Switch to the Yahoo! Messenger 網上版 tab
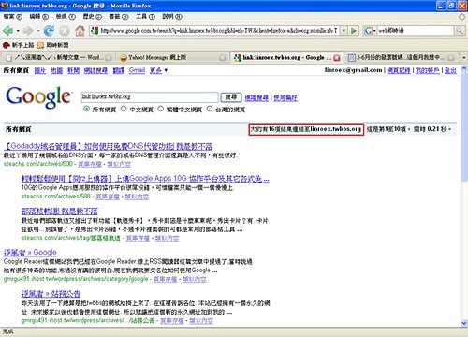The width and height of the screenshot is (468, 337). click(171, 58)
